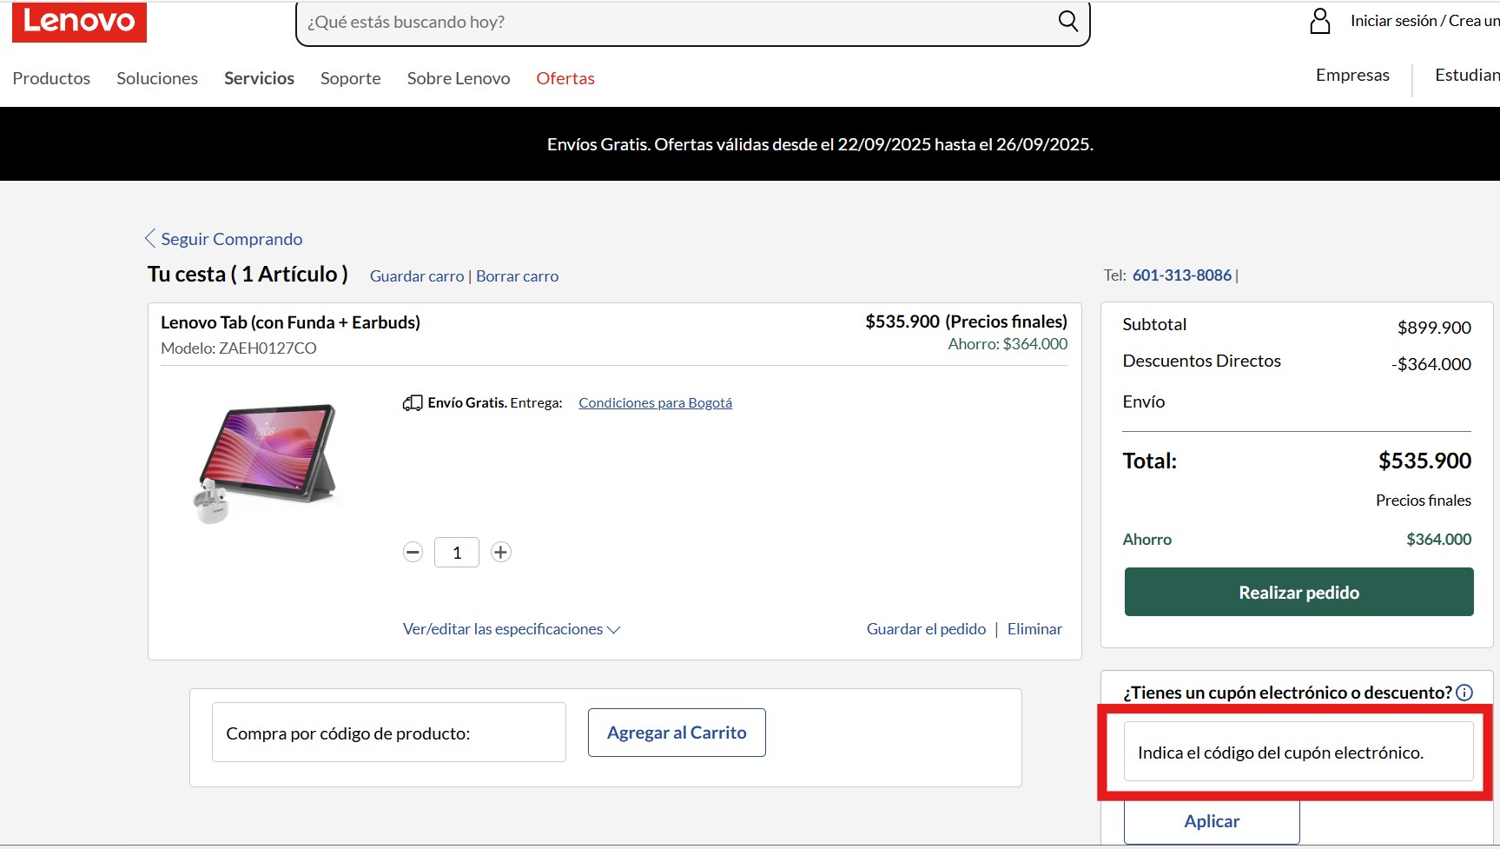
Task: Click the back arrow beside Seguir Comprando
Action: click(150, 239)
